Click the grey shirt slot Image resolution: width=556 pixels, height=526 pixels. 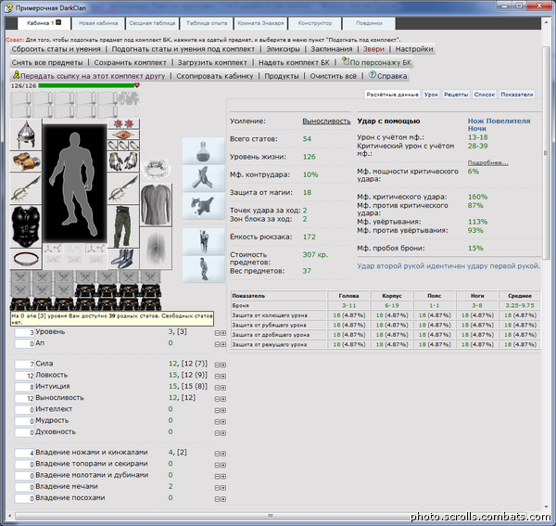point(157,205)
